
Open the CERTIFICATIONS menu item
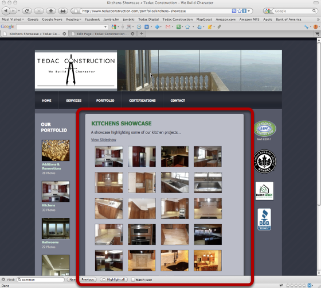142,101
